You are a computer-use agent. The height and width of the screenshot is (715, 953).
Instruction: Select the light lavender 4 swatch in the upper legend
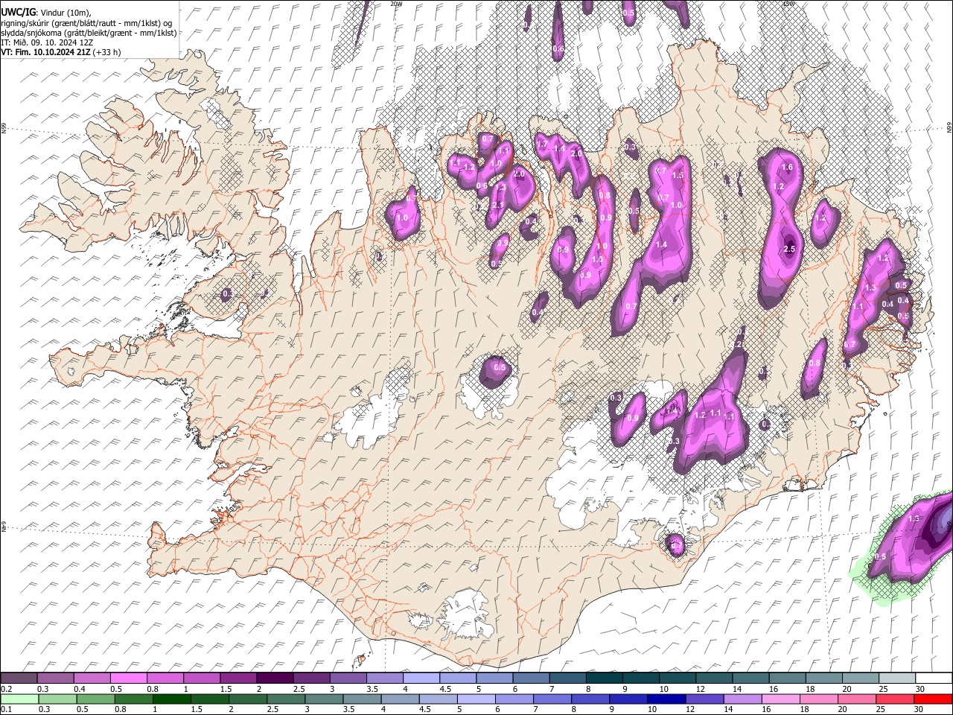click(x=420, y=678)
